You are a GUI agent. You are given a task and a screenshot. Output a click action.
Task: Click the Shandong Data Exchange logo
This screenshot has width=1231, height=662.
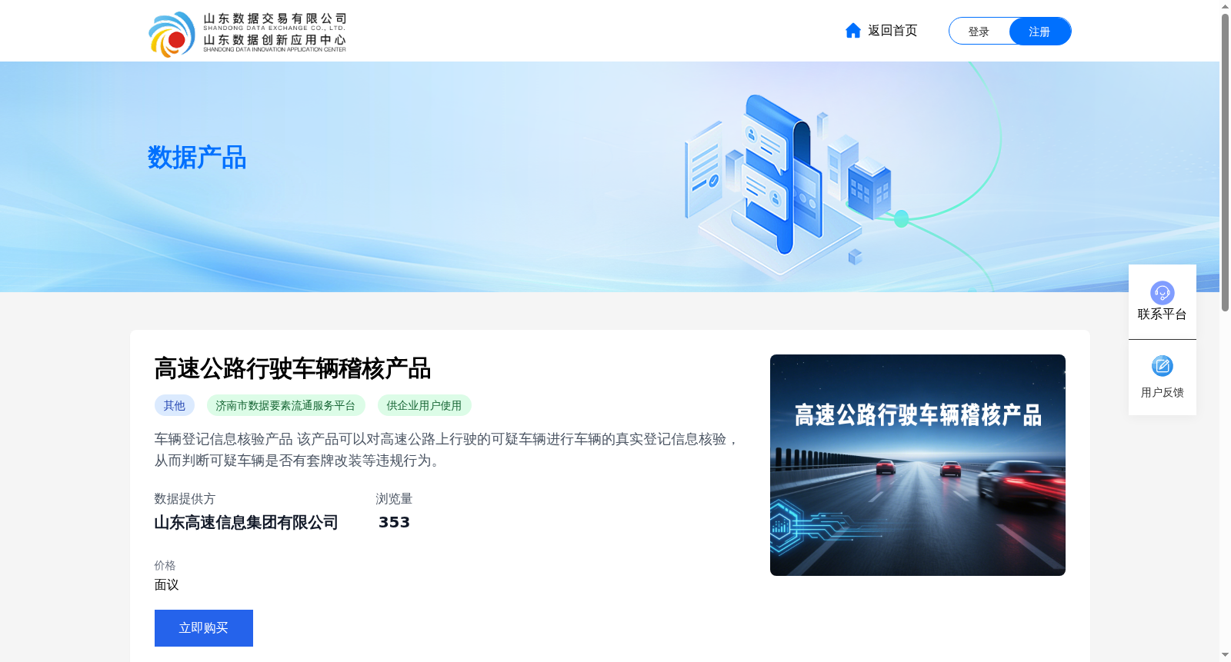point(247,34)
